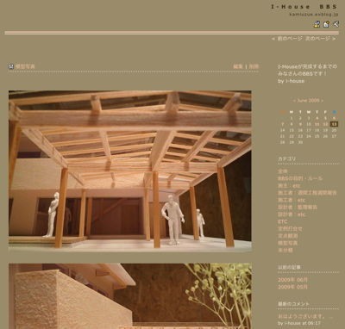
Task: Open the 施主:etc category
Action: point(289,186)
